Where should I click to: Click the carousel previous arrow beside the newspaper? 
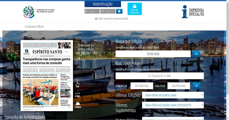(x=79, y=58)
